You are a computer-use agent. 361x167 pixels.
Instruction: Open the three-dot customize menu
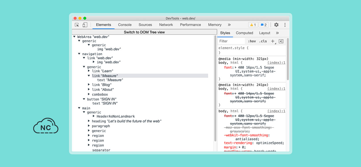pyautogui.click(x=285, y=25)
